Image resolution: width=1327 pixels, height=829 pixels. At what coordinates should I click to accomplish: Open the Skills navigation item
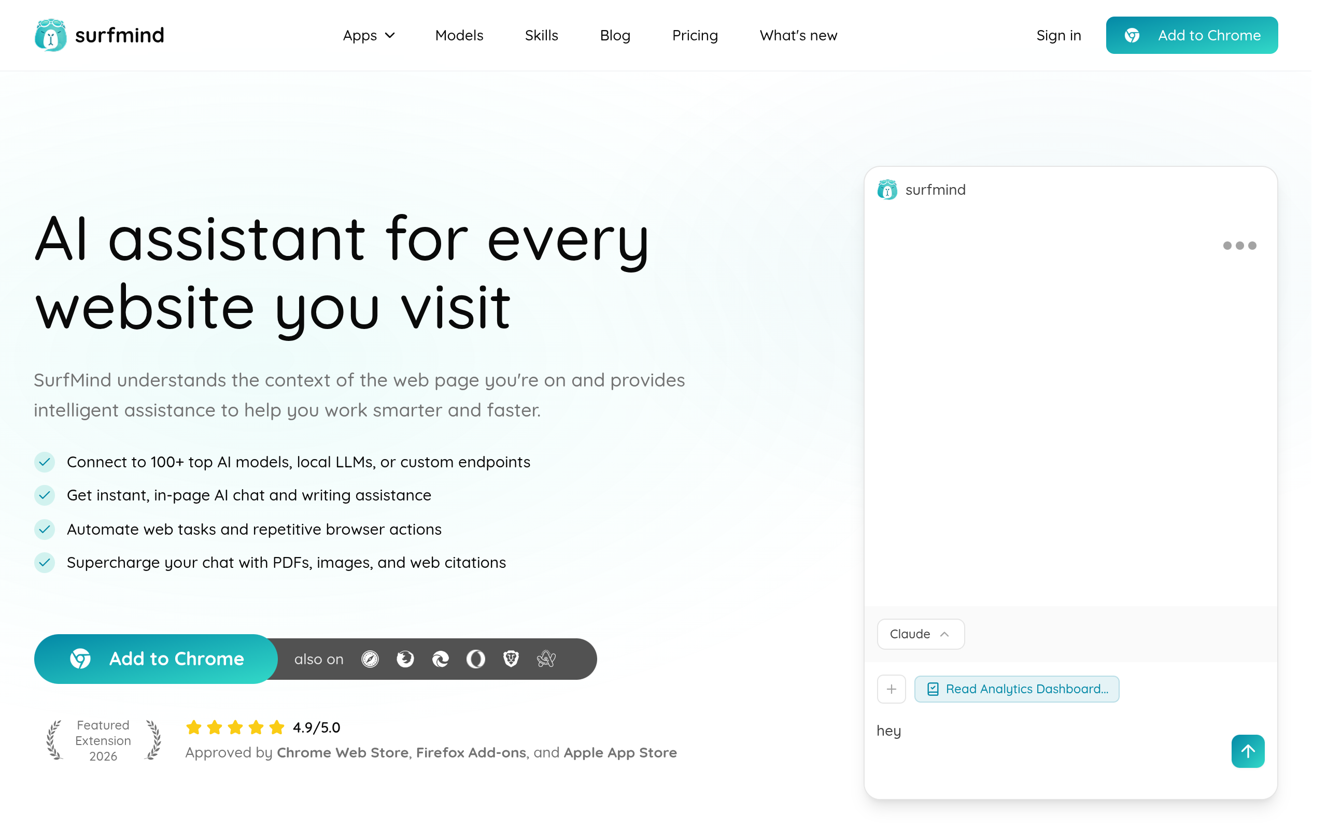[x=541, y=35]
